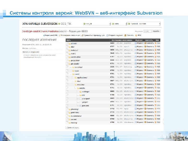Open the calm template dropdown
The image size is (188, 141).
tap(119, 24)
